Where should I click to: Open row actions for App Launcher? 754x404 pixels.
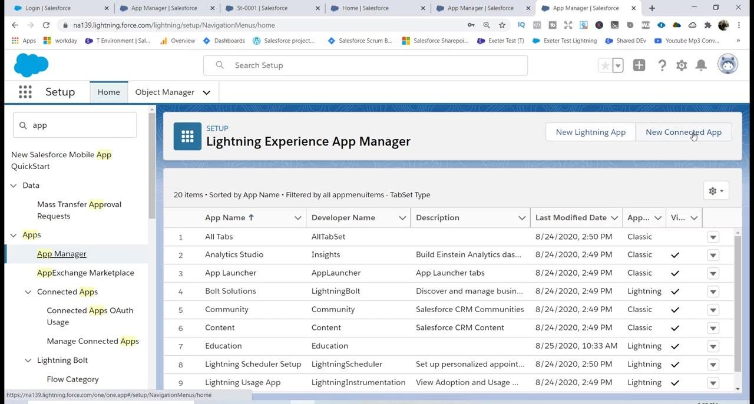pos(713,273)
